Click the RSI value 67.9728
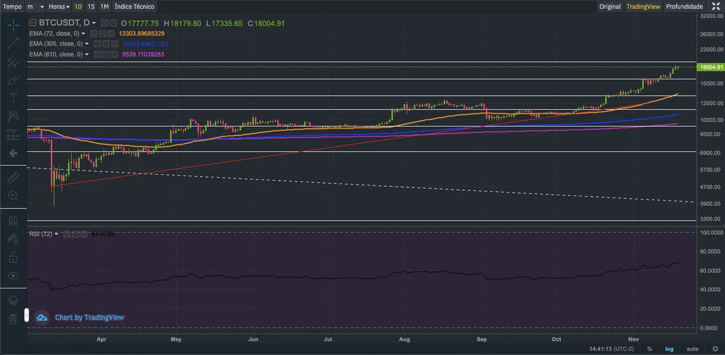 click(x=103, y=234)
